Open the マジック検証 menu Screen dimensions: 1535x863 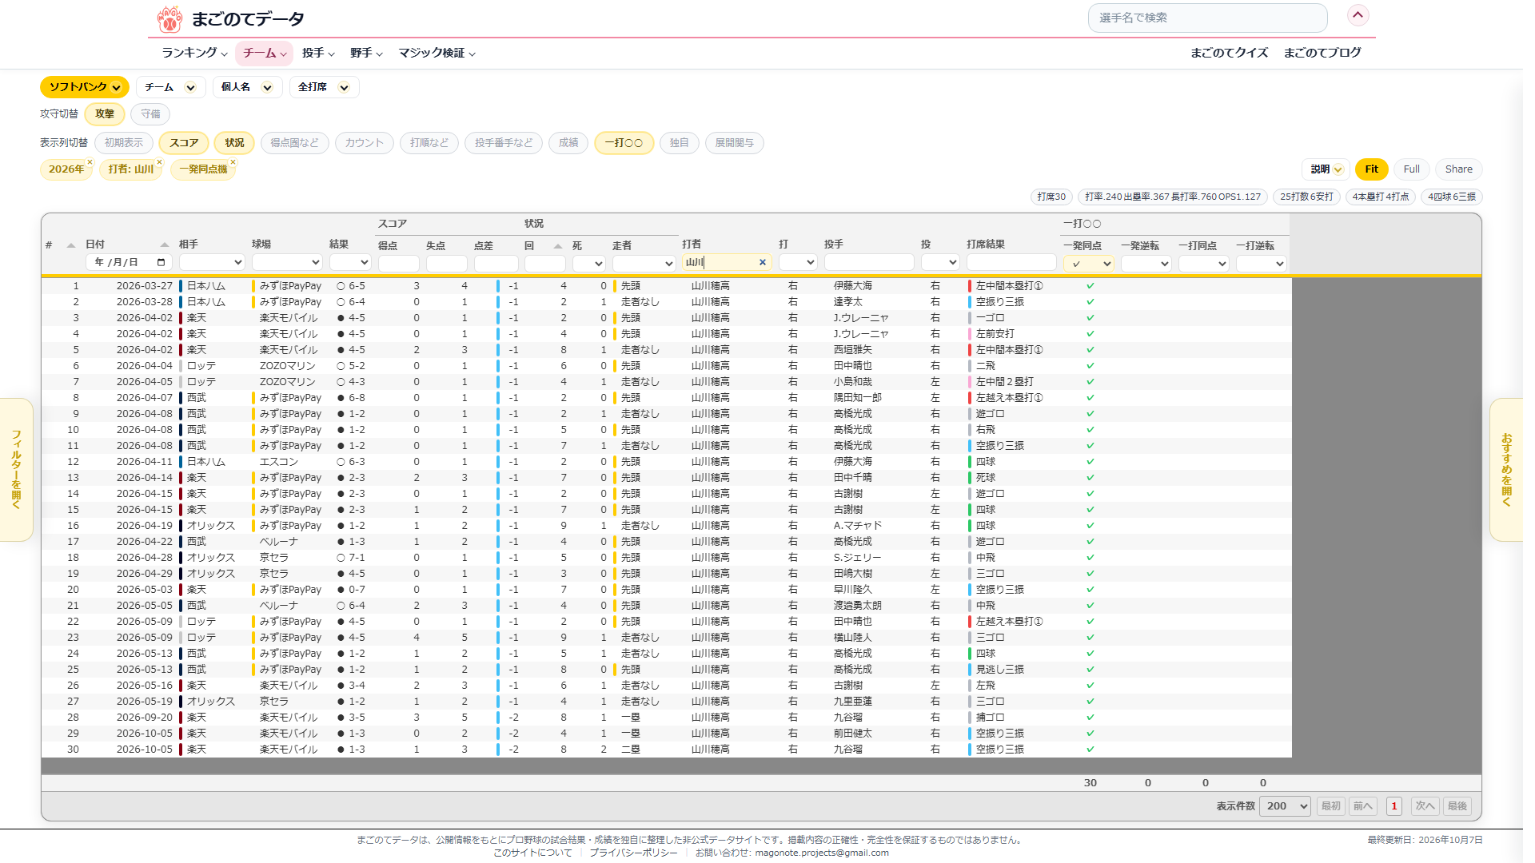pyautogui.click(x=437, y=53)
